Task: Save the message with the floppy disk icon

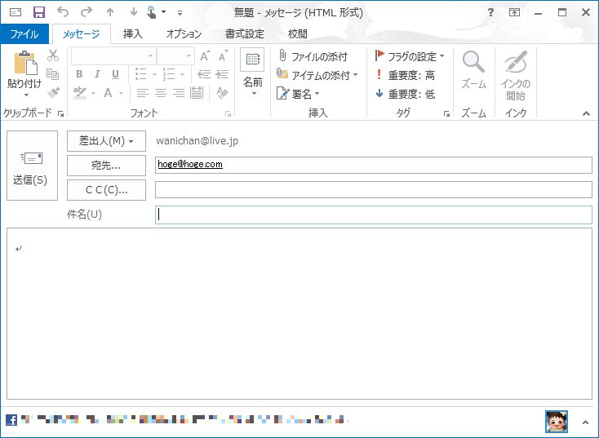Action: coord(39,12)
